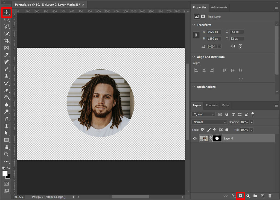Switch to the Channels tab
The image size is (280, 200).
pos(212,105)
